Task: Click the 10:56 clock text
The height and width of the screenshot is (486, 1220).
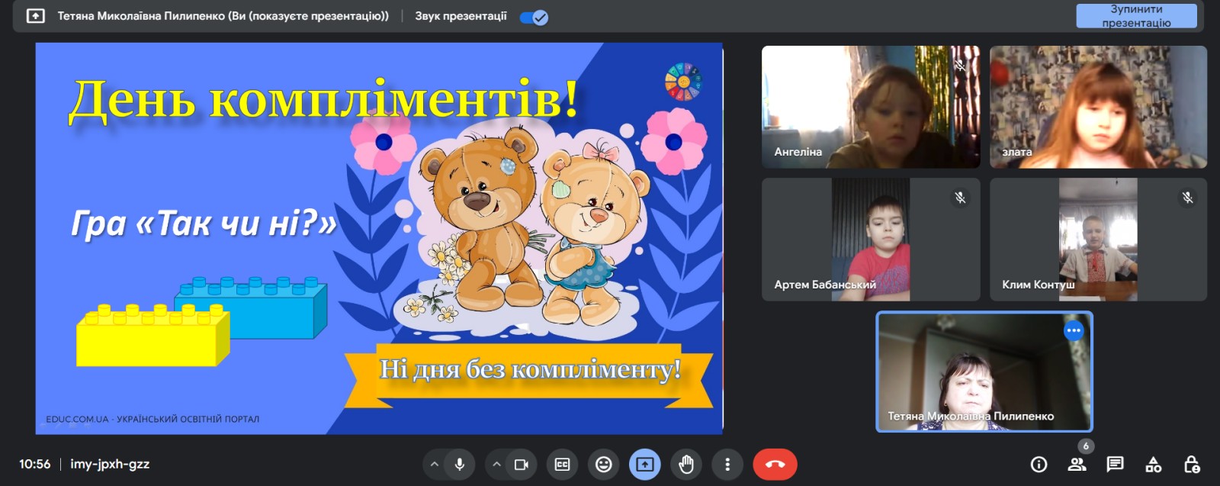Action: coord(35,464)
